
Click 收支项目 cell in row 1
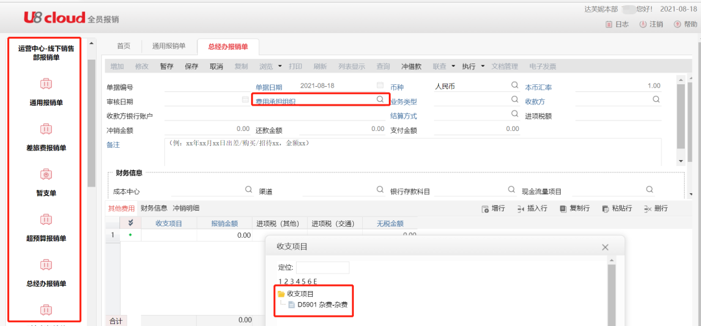click(x=169, y=235)
